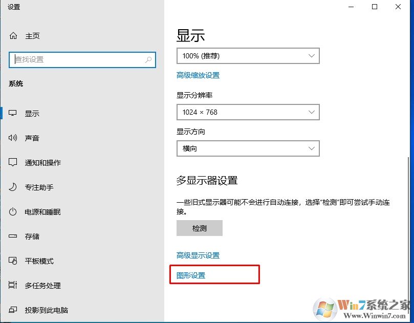The height and width of the screenshot is (323, 414).
Task: Open the 横向 display orientation dropdown
Action: 248,148
